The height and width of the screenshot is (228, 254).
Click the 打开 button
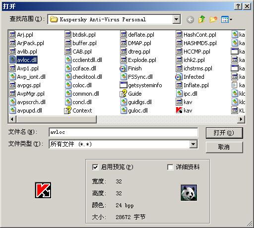(224, 133)
